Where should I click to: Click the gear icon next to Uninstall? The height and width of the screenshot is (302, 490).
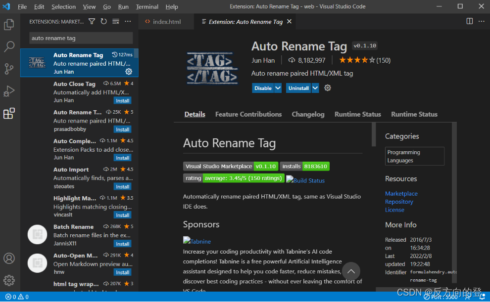click(x=328, y=88)
